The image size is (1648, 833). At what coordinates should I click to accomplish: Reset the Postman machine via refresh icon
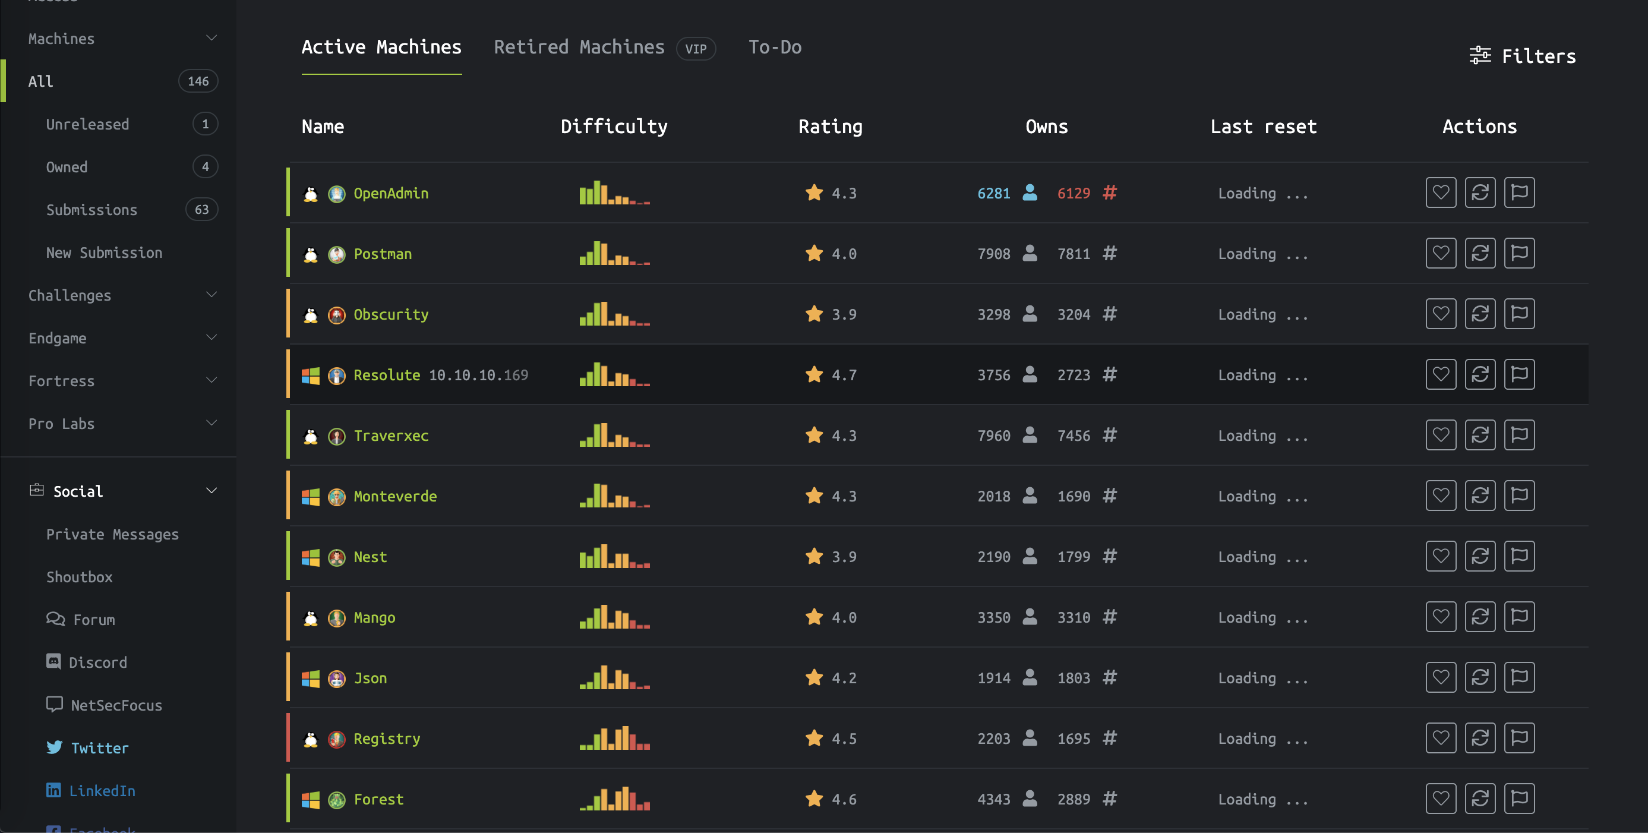[x=1480, y=253]
